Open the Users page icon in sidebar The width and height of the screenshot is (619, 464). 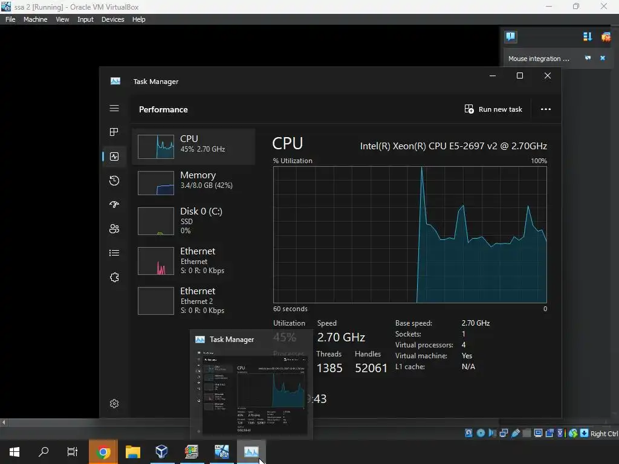[114, 229]
